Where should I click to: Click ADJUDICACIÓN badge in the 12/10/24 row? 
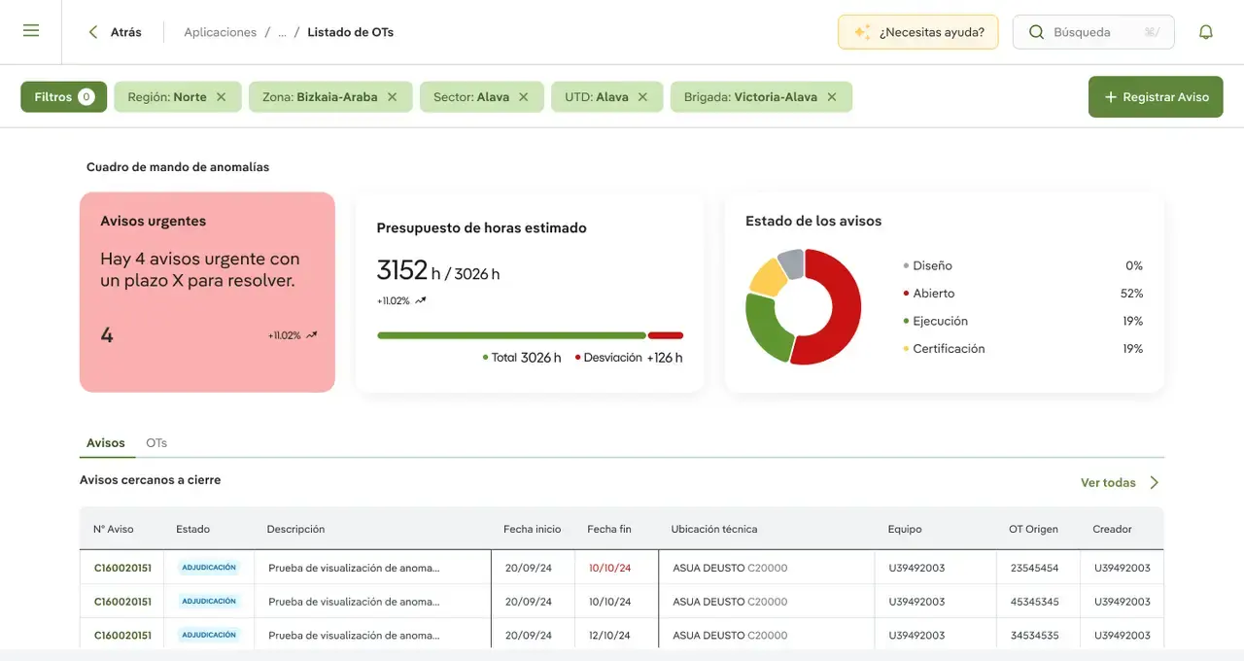[209, 636]
